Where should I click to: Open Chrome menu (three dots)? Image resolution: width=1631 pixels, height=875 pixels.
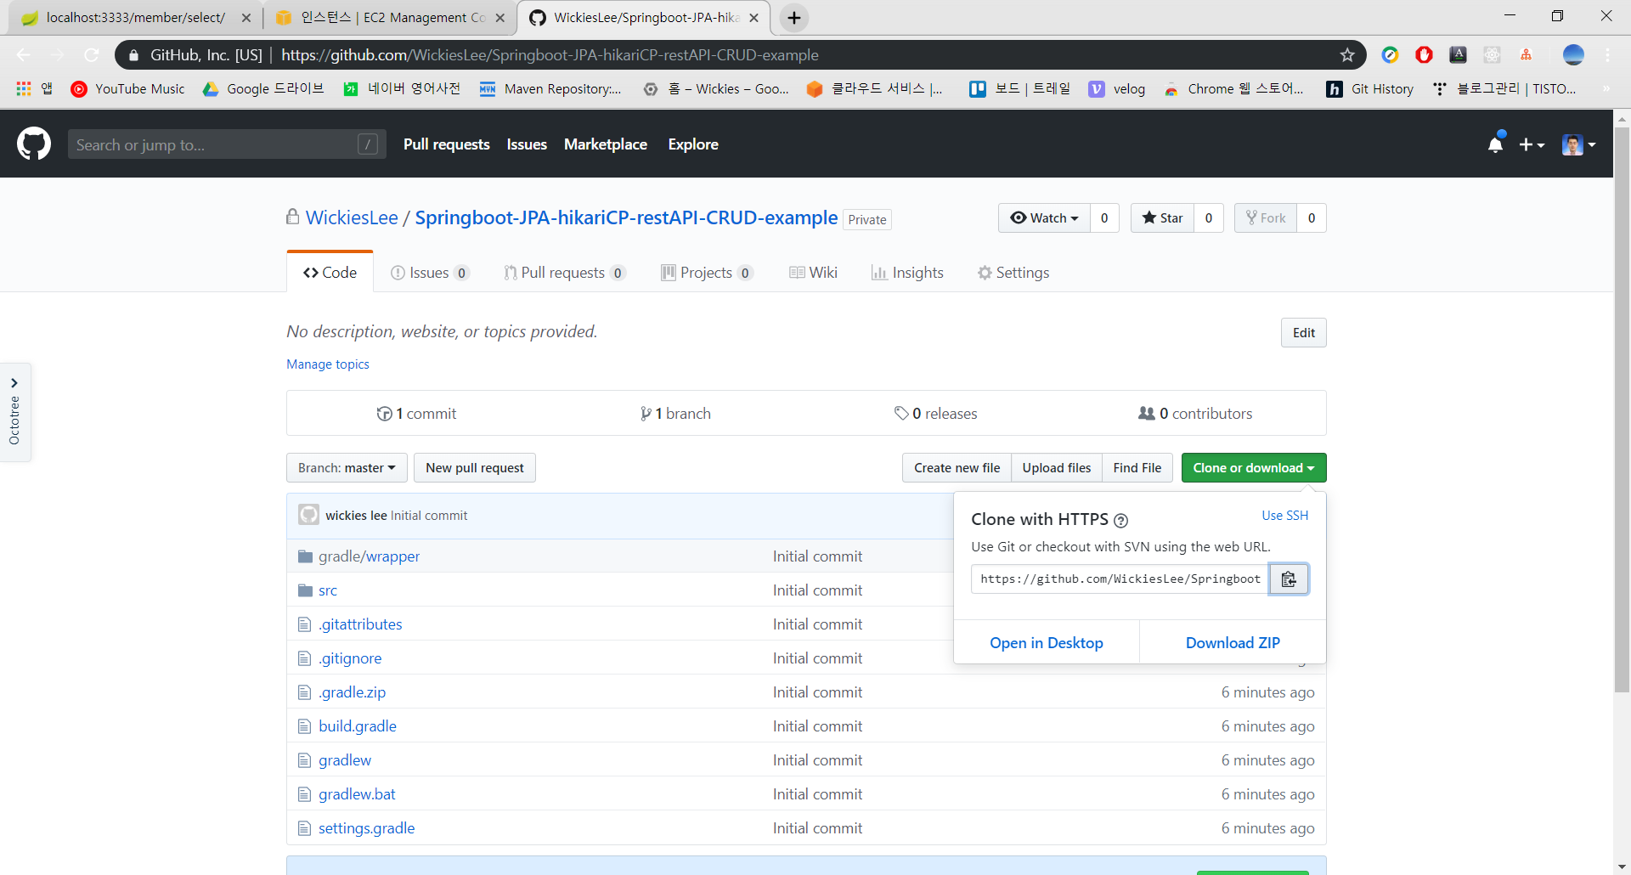point(1608,55)
